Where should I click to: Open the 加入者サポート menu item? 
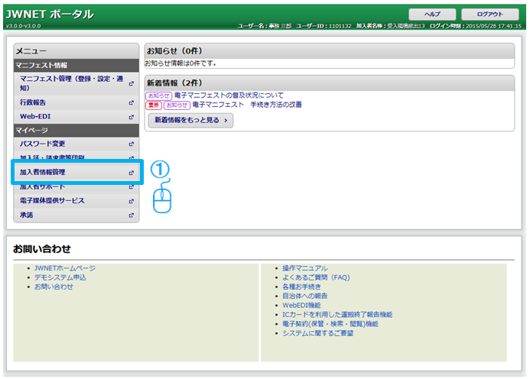(x=76, y=186)
